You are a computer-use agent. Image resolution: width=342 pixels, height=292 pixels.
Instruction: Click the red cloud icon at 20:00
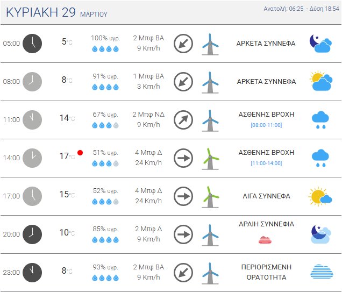266,240
